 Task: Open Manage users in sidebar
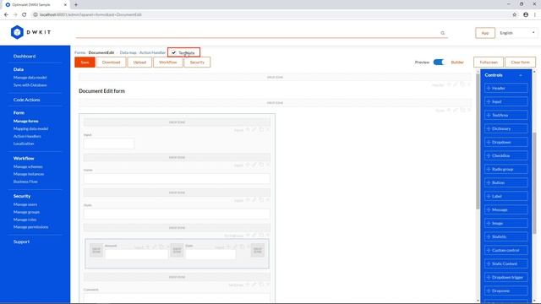click(x=25, y=204)
